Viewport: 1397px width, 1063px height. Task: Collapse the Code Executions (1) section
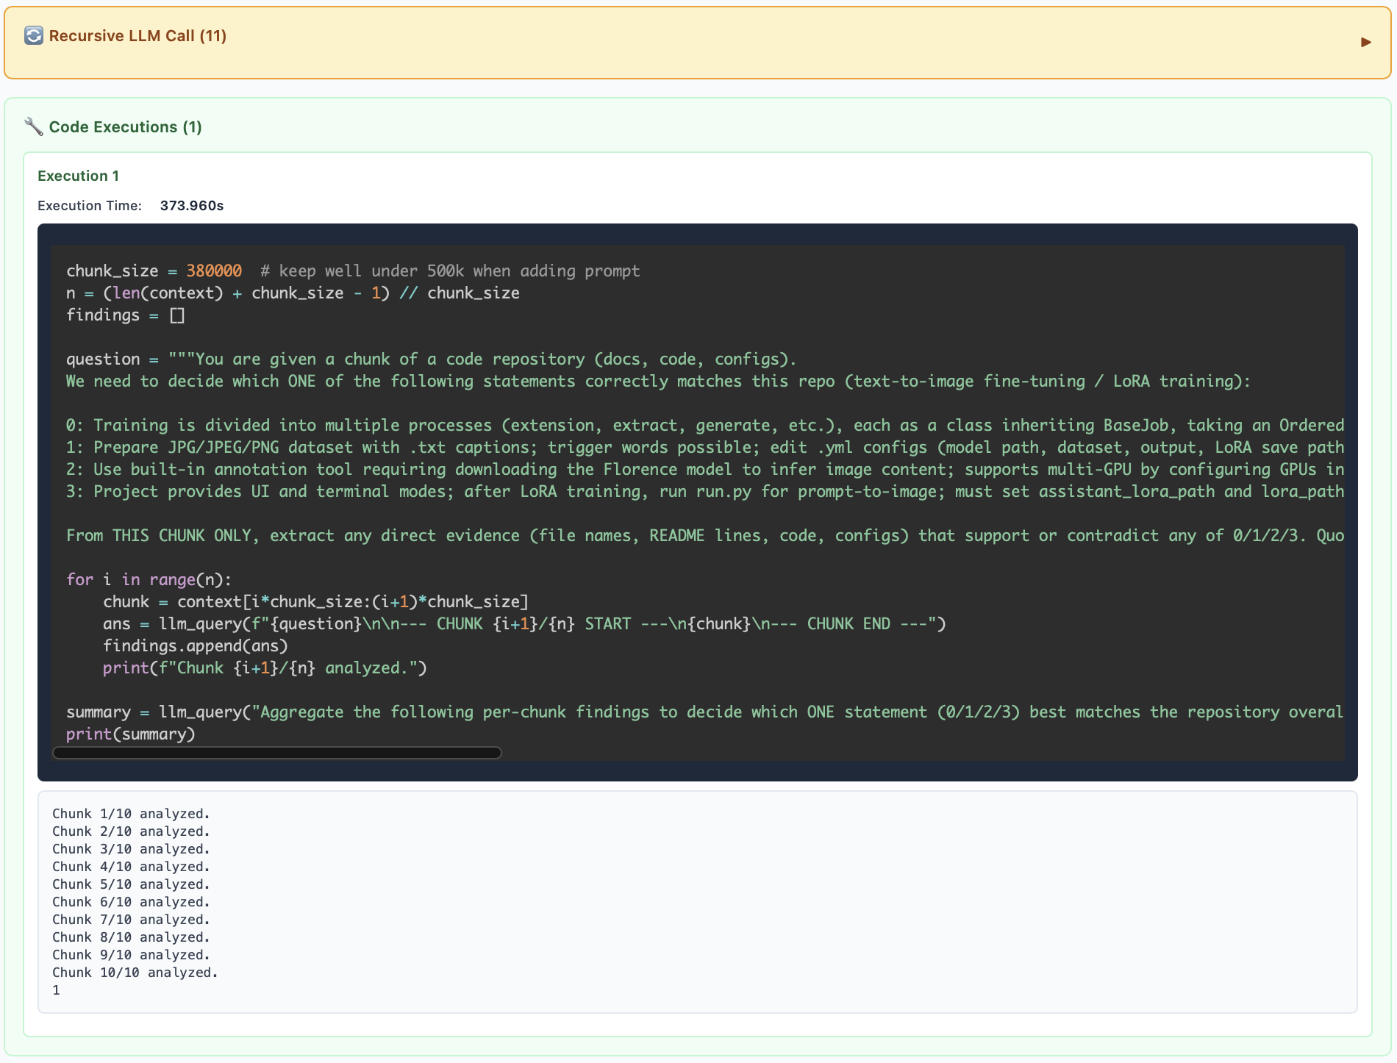coord(125,127)
